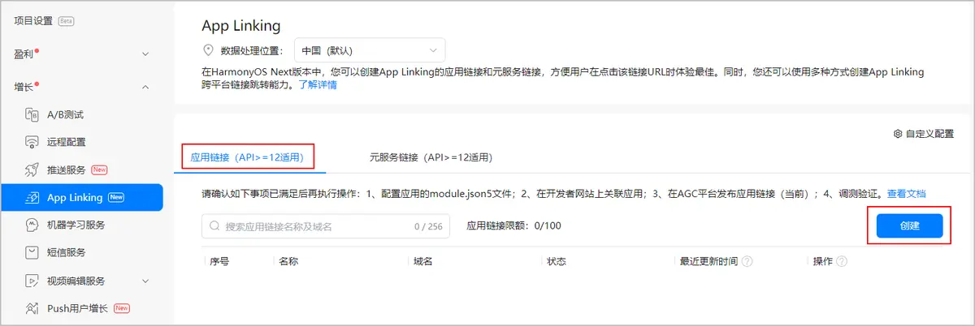Screen dimensions: 975x326
Task: Select 推送服务 in the sidebar
Action: pos(67,170)
